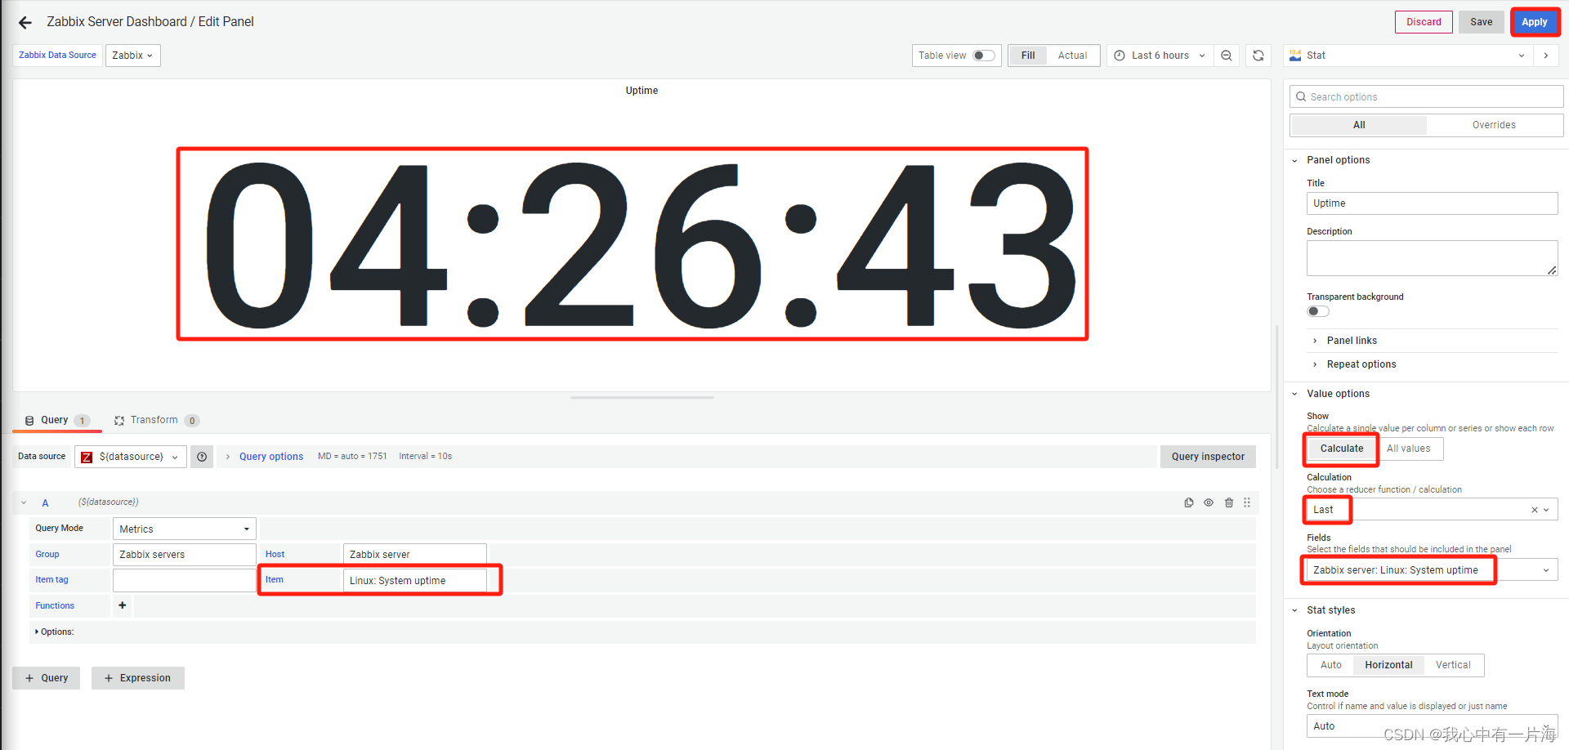Click the Save button
Image resolution: width=1569 pixels, height=750 pixels.
coord(1481,22)
